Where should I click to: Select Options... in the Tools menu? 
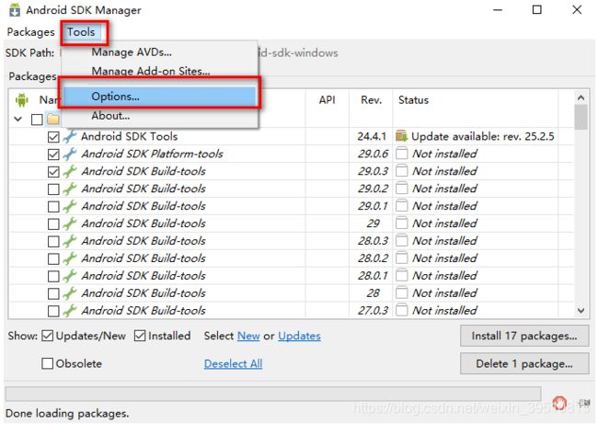[x=160, y=97]
